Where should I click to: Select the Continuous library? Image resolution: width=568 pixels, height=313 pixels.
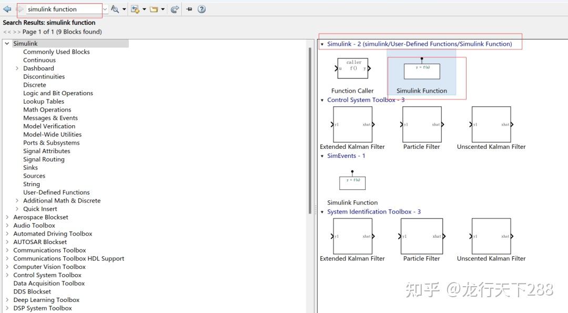point(39,60)
